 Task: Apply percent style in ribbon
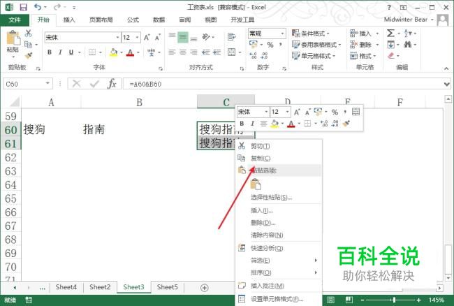coord(270,45)
